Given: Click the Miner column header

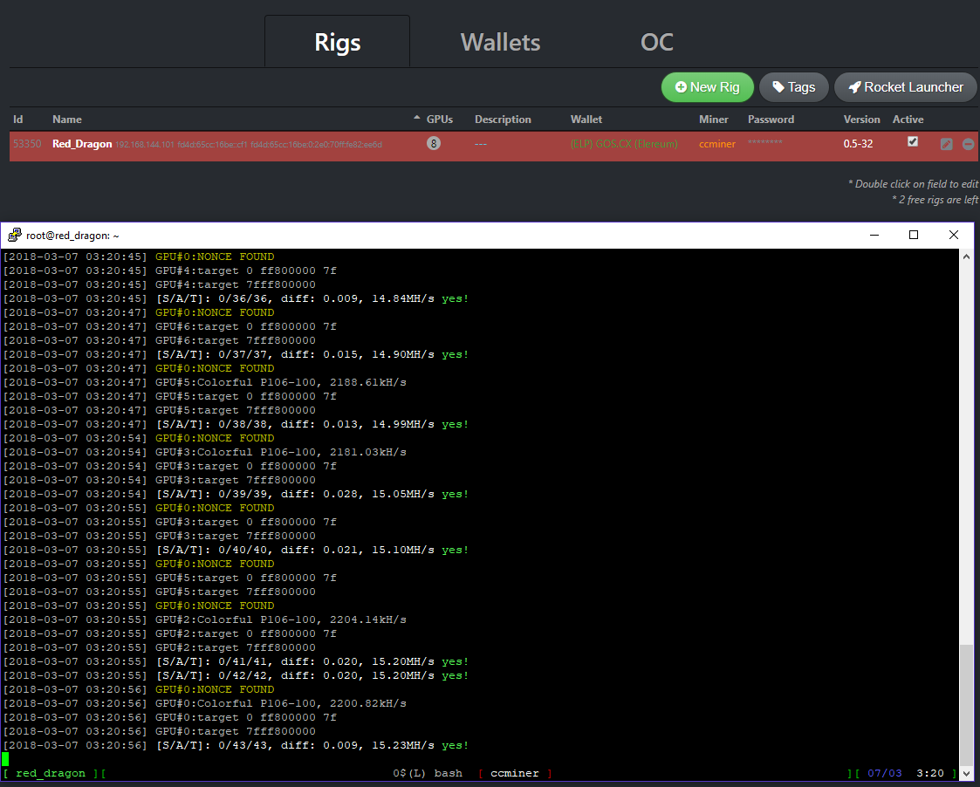Looking at the screenshot, I should point(714,120).
